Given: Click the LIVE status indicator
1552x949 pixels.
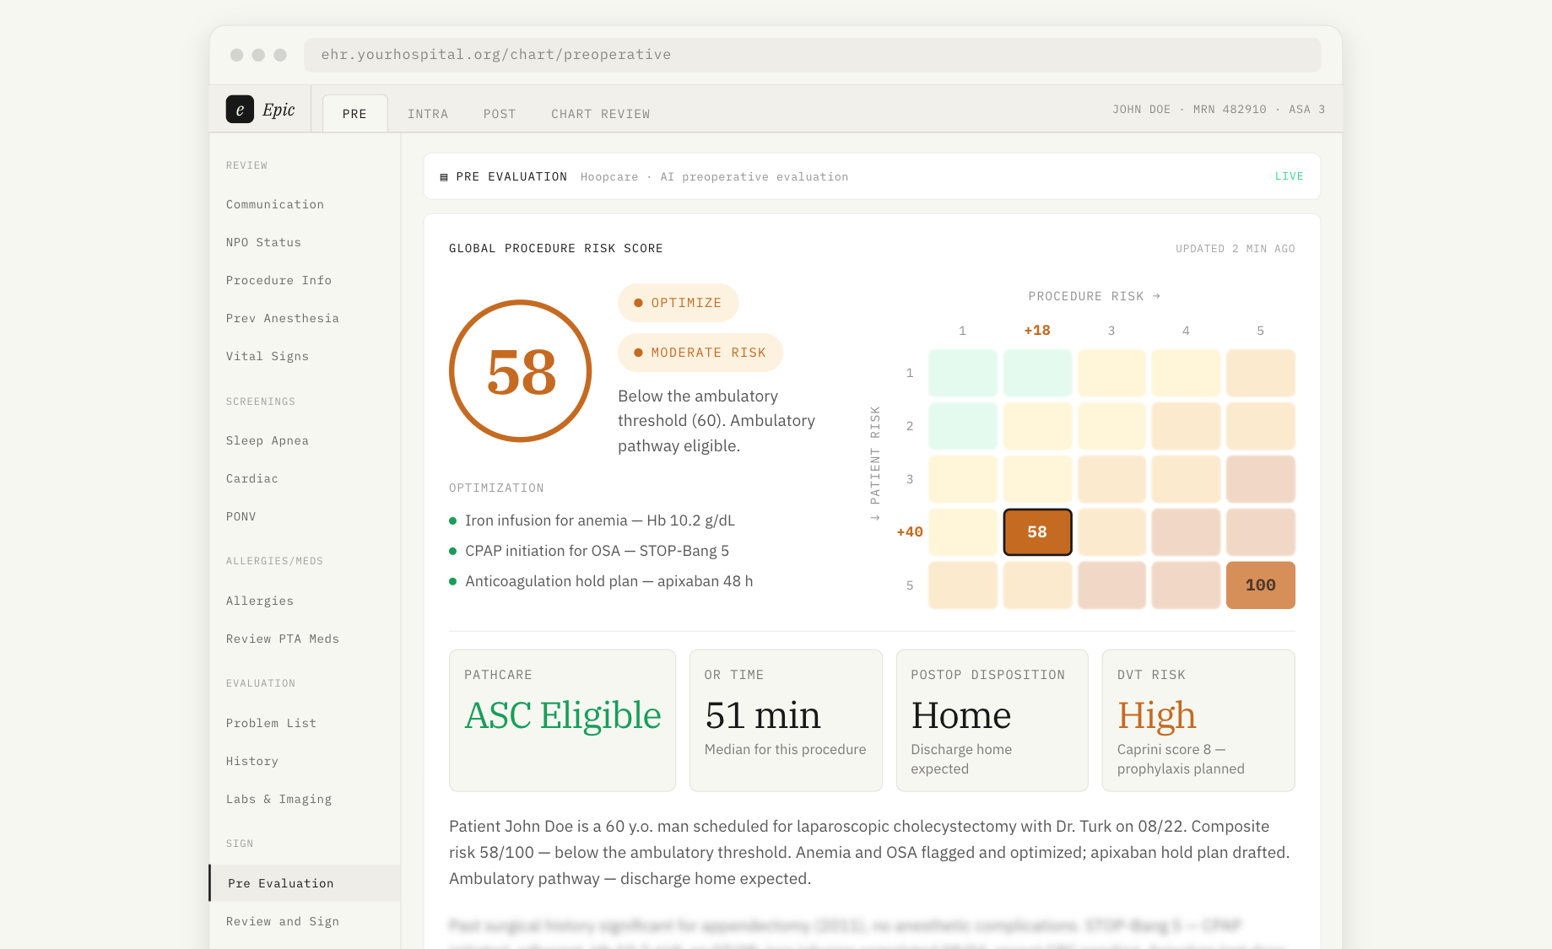Looking at the screenshot, I should [x=1289, y=176].
